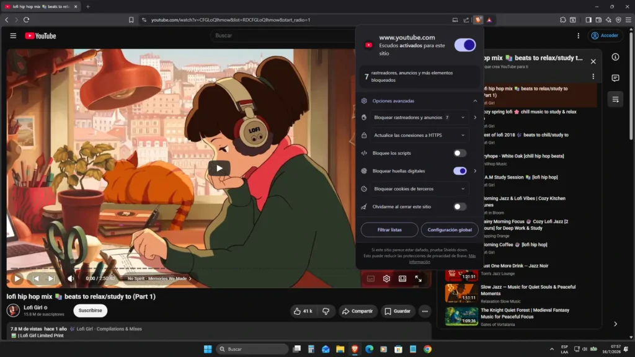Image resolution: width=635 pixels, height=357 pixels.
Task: Enable Olvidarme al cerrar este sitio
Action: (x=460, y=206)
